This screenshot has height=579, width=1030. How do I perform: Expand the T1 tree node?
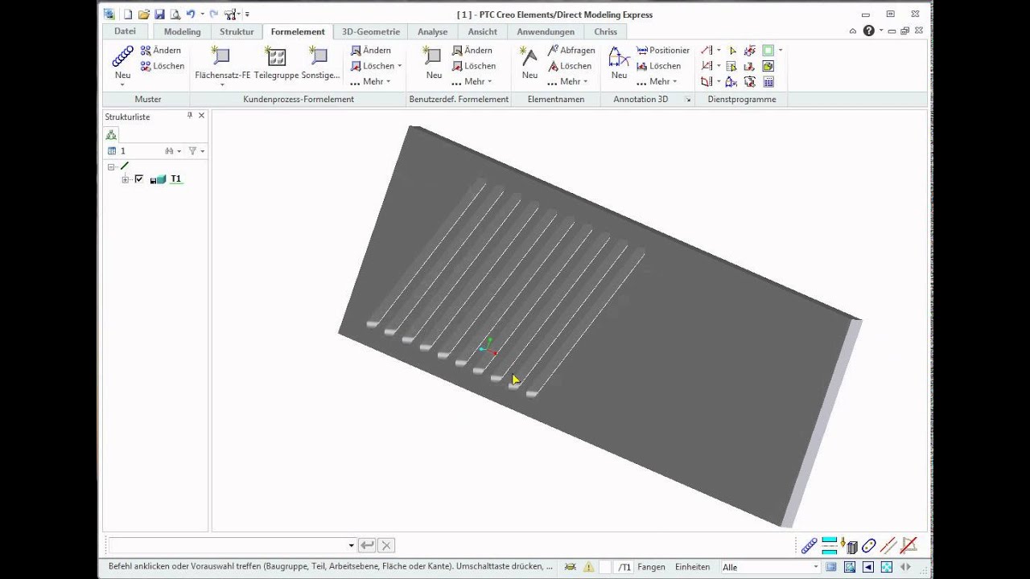point(126,179)
